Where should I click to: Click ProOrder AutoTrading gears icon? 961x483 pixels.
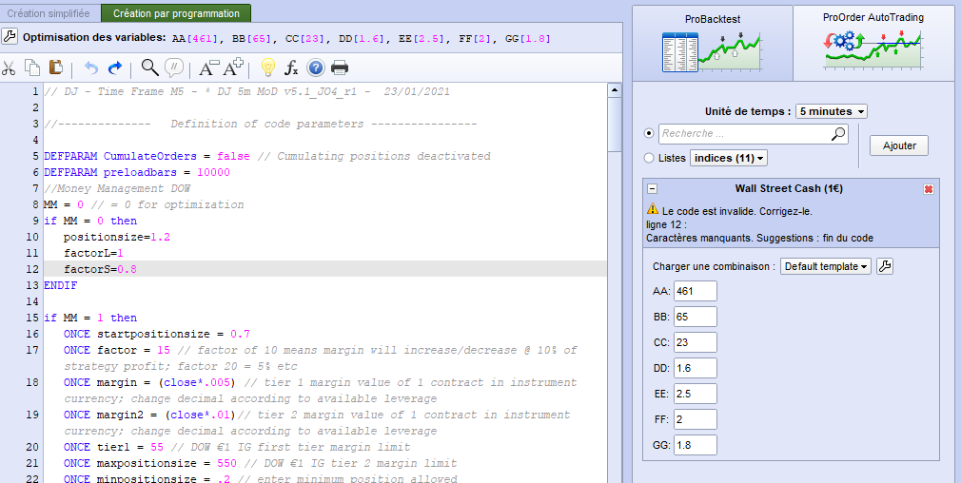tap(873, 49)
